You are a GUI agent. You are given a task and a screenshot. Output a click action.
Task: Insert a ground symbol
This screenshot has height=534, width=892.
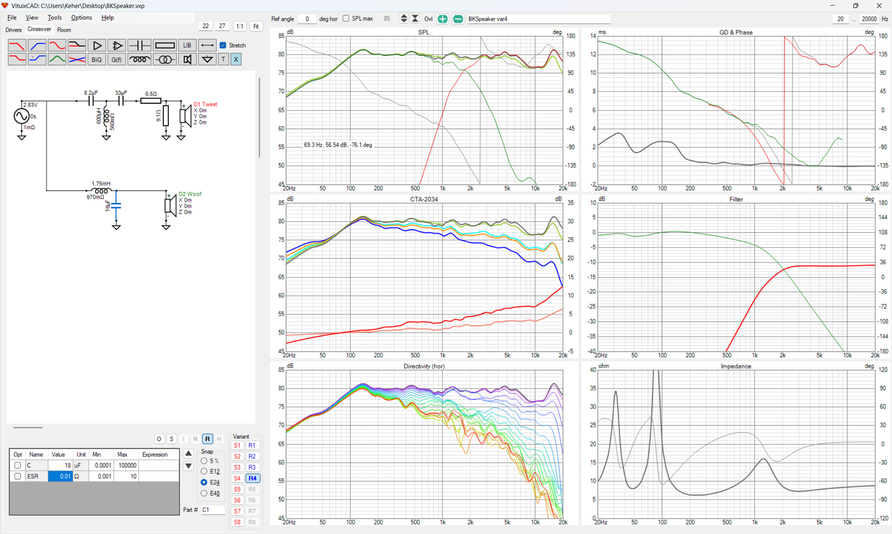(207, 59)
